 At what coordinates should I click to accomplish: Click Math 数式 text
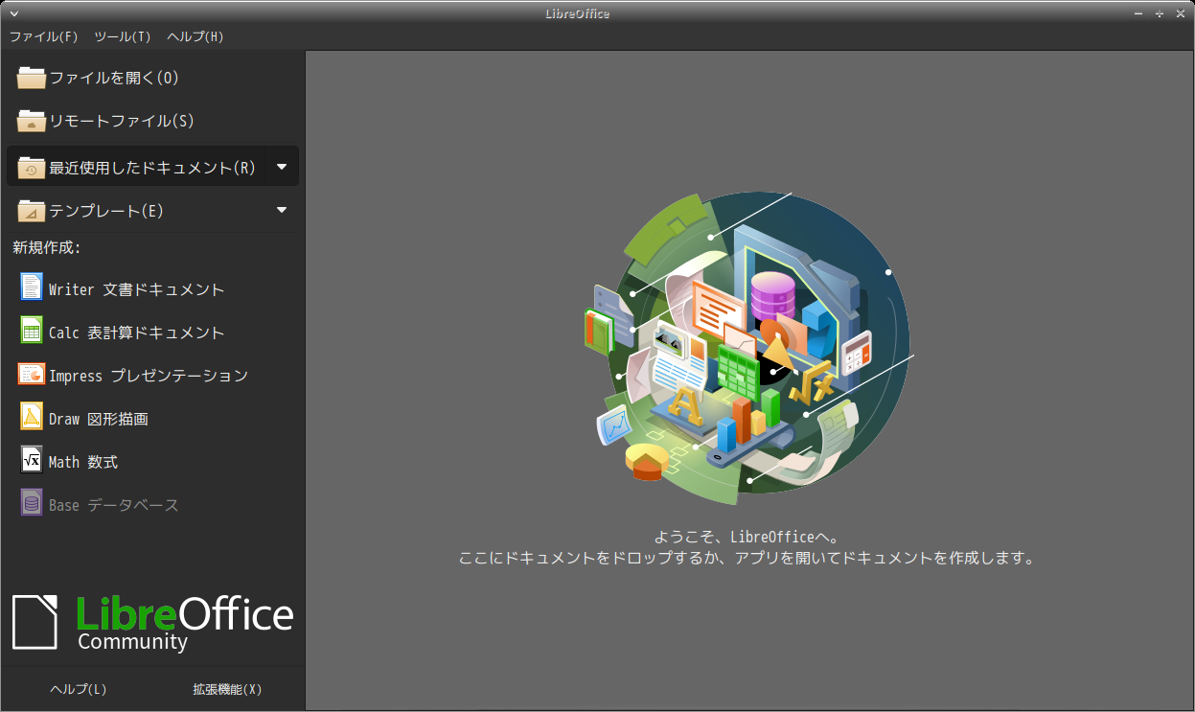pos(83,462)
